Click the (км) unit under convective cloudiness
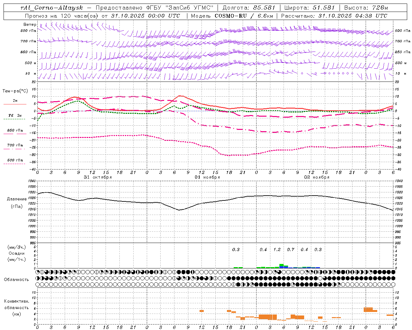The height and width of the screenshot is (330, 412). [16, 314]
